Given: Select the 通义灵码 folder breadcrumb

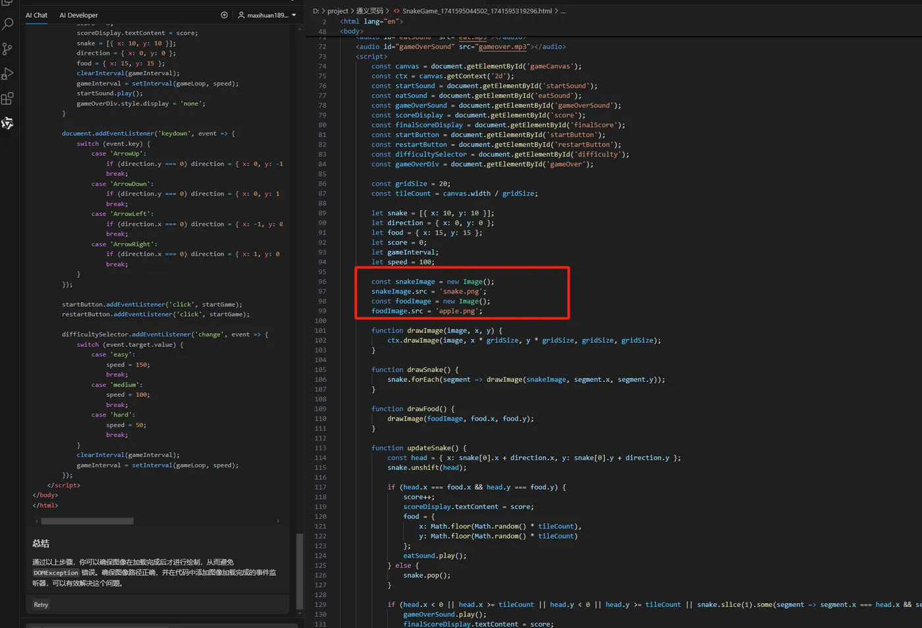Looking at the screenshot, I should tap(369, 11).
